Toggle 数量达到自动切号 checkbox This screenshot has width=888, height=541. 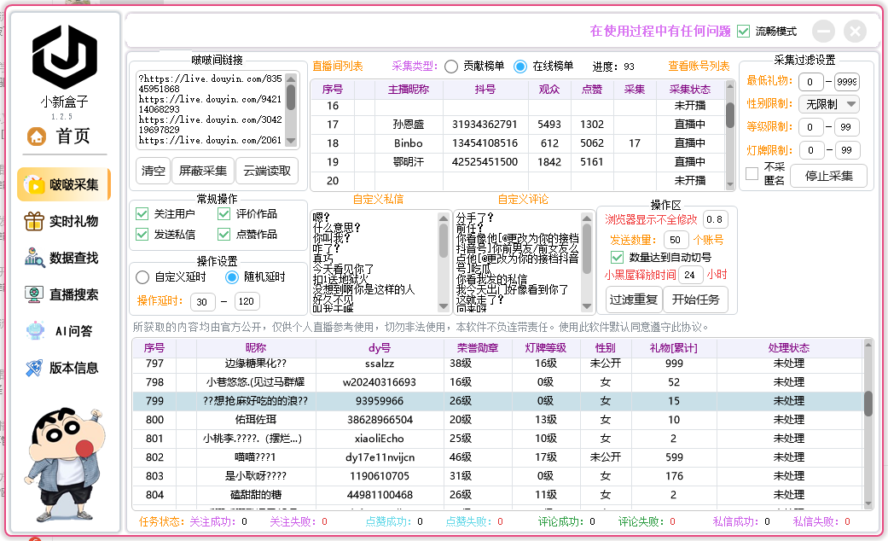pos(618,257)
